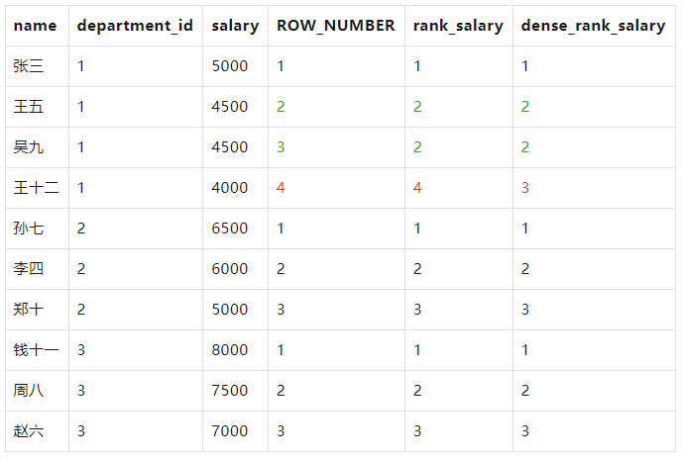Click the red dense_rank_salary value for 王十二
The height and width of the screenshot is (461, 684).
click(525, 188)
